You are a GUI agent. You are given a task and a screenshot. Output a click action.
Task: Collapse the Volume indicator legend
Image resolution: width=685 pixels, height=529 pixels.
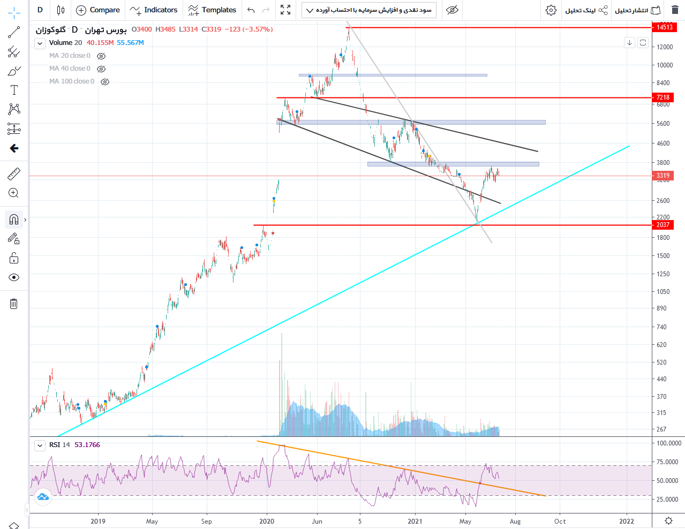click(x=40, y=43)
